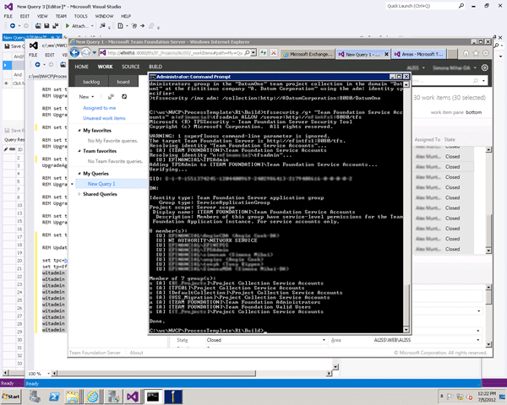Open the board tab in TFS

[x=123, y=82]
